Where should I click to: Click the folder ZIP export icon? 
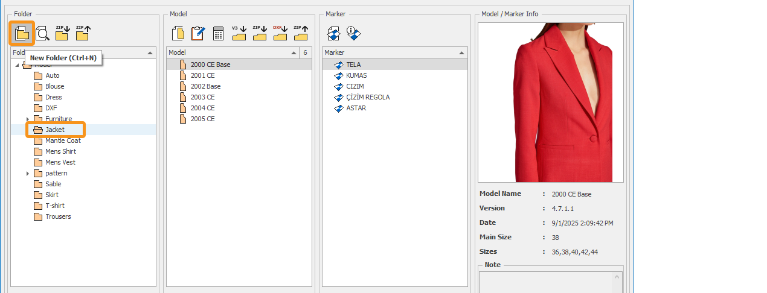[x=83, y=34]
